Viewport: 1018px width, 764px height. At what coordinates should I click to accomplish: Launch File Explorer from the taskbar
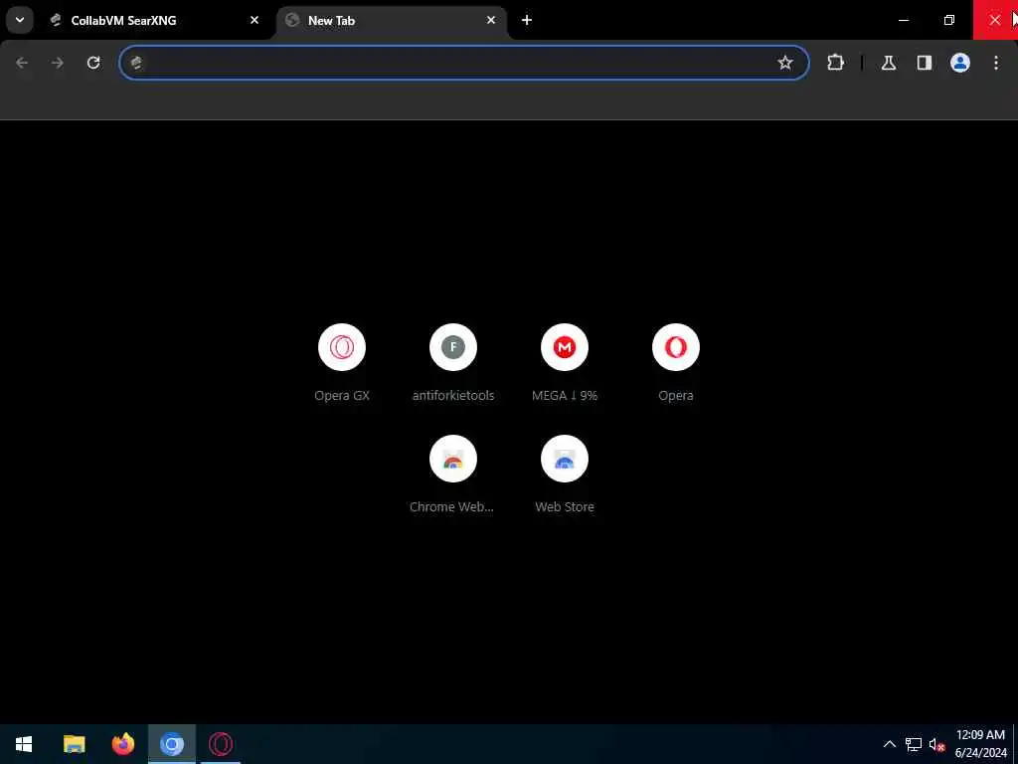(x=74, y=744)
